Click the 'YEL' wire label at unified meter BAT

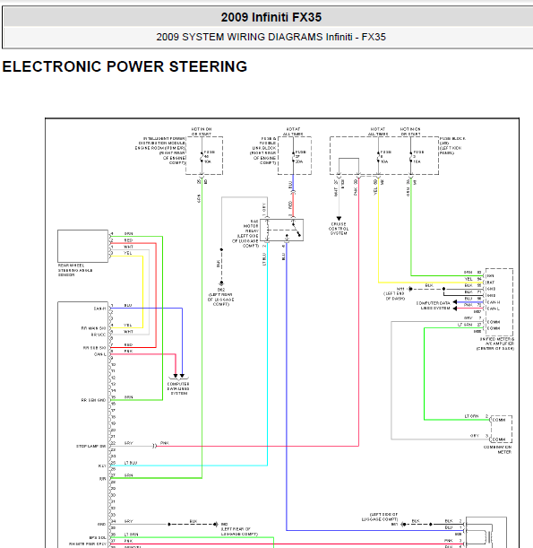[x=469, y=279]
